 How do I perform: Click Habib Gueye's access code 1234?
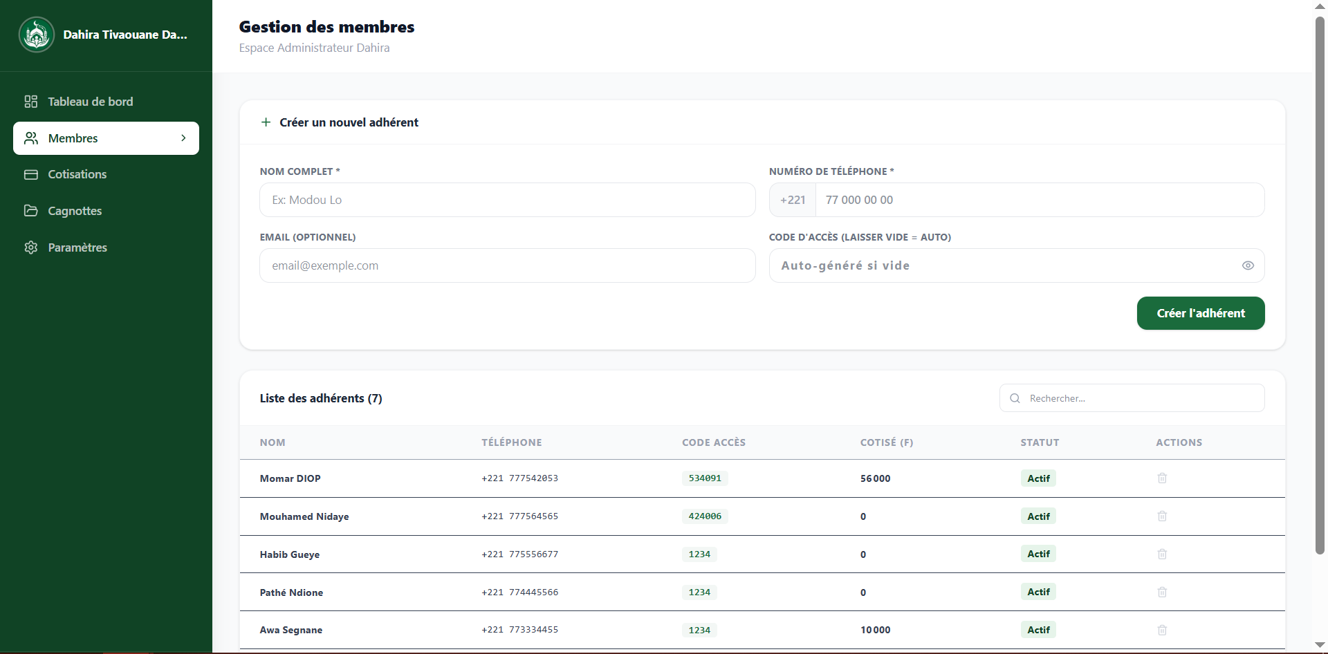tap(699, 554)
